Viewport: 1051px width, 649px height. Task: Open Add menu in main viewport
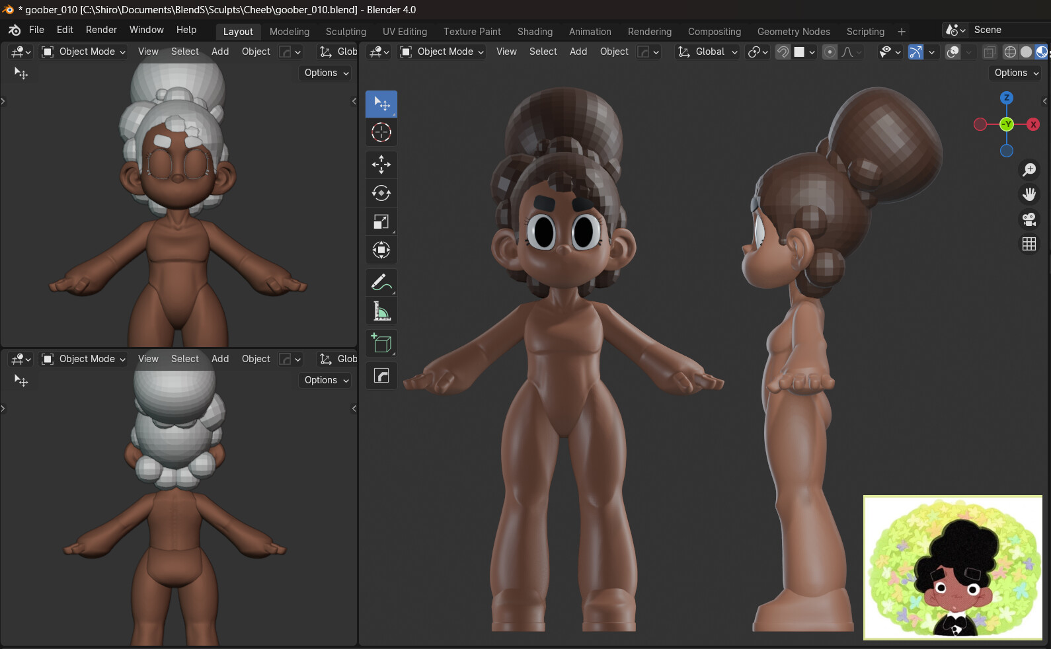(x=578, y=52)
